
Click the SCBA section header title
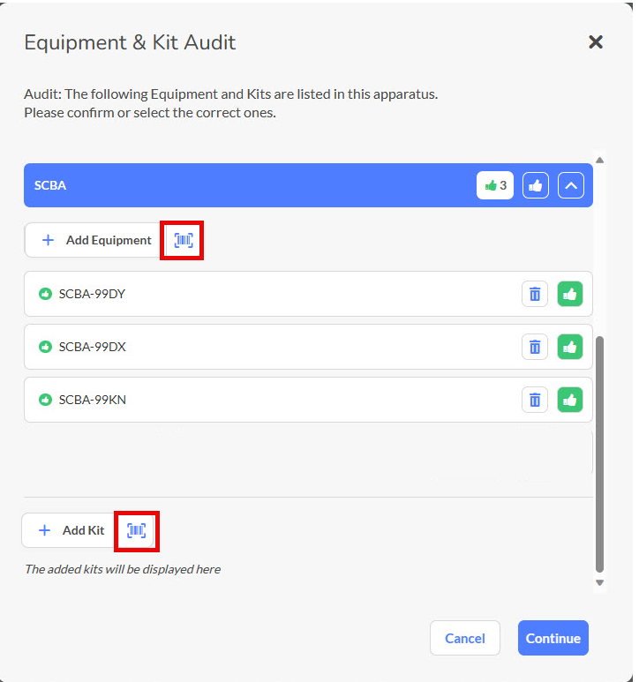pyautogui.click(x=50, y=185)
